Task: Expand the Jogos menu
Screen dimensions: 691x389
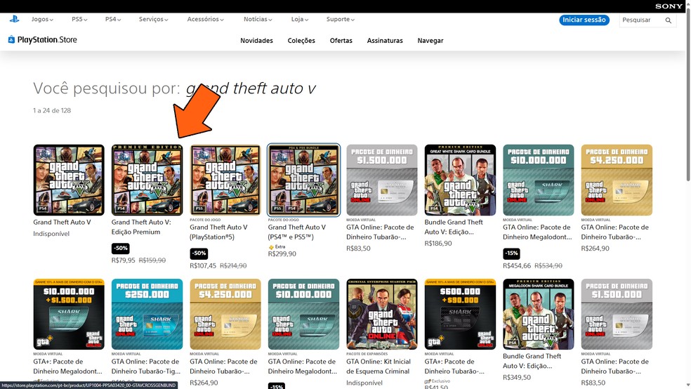Action: (42, 20)
